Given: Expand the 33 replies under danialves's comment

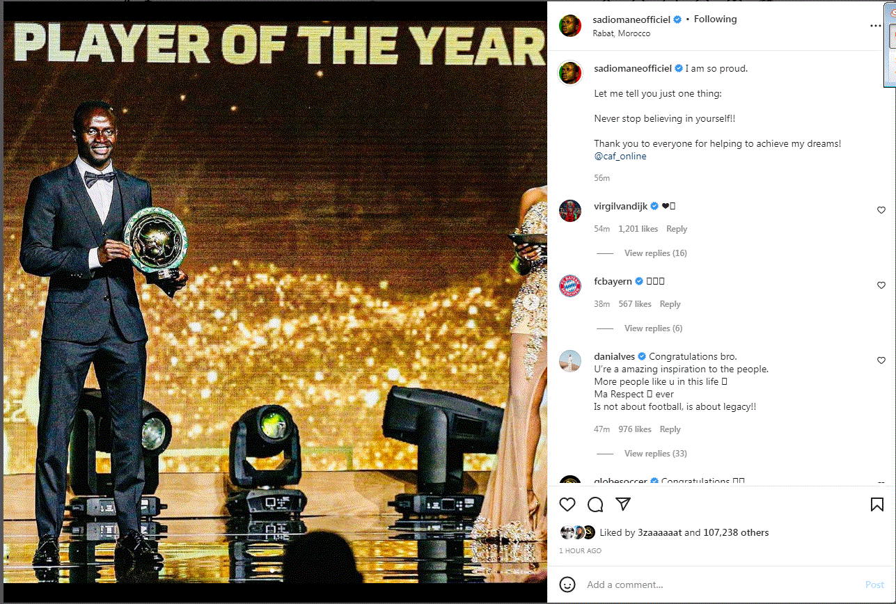Looking at the screenshot, I should point(655,454).
